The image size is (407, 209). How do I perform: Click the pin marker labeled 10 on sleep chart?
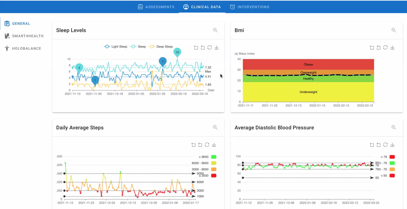pos(177,53)
